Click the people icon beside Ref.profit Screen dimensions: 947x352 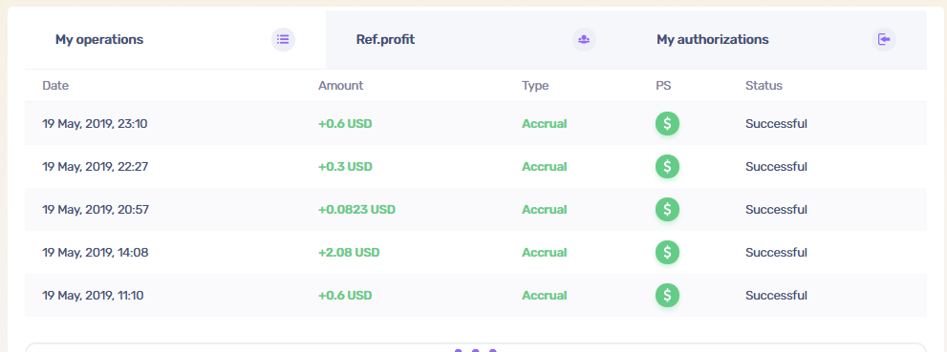(584, 40)
